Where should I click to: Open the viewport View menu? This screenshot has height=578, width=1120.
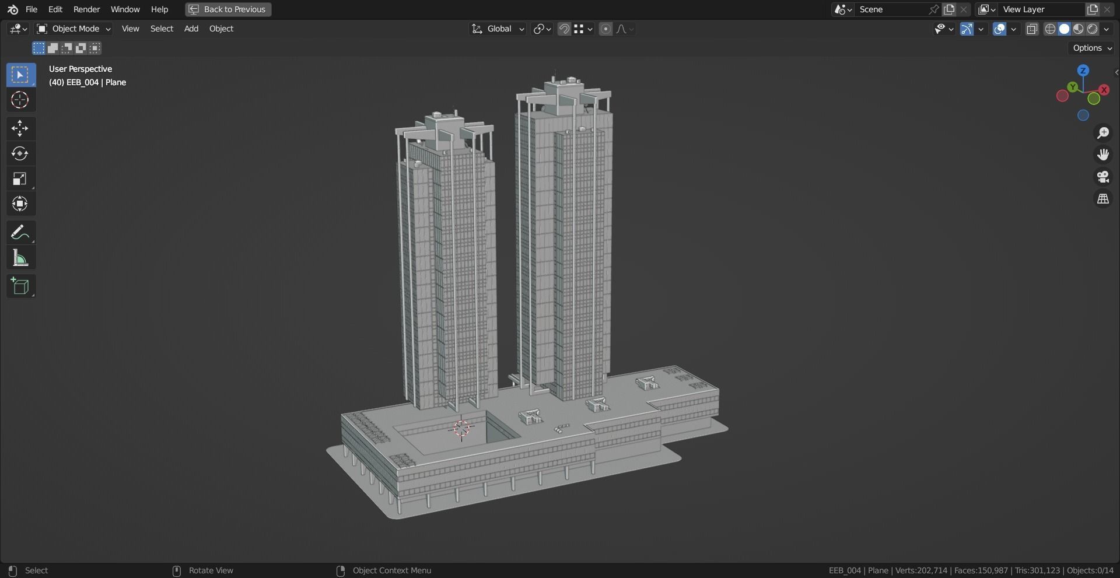[x=130, y=29]
